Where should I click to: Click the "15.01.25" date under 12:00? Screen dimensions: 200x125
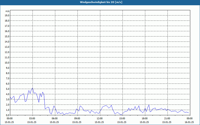pyautogui.click(x=99, y=122)
